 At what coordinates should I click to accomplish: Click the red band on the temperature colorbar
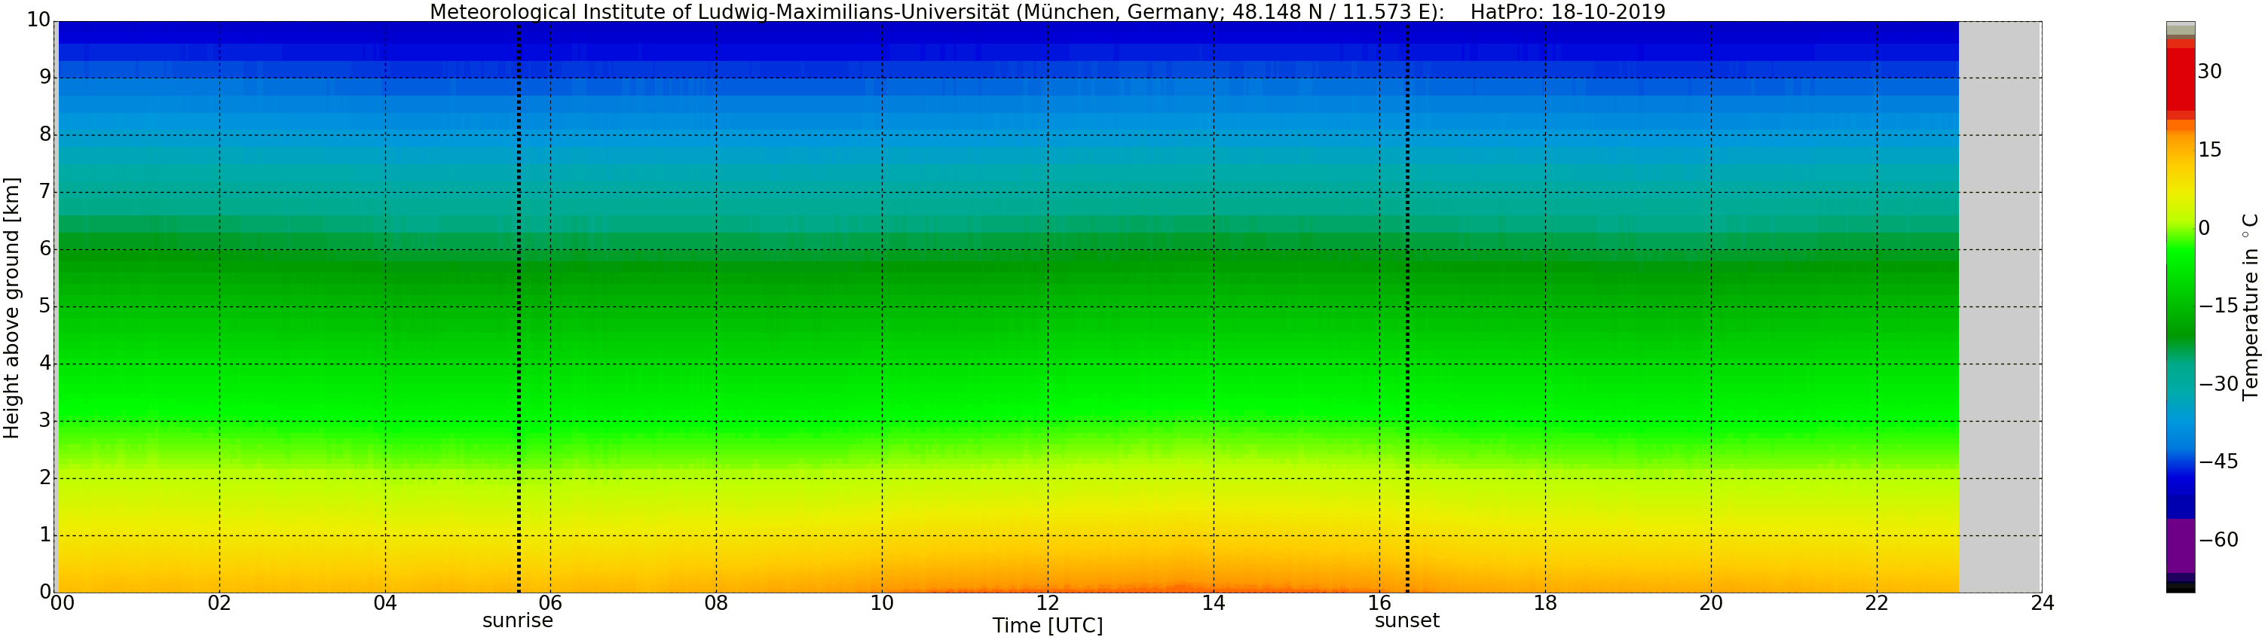click(x=2180, y=79)
